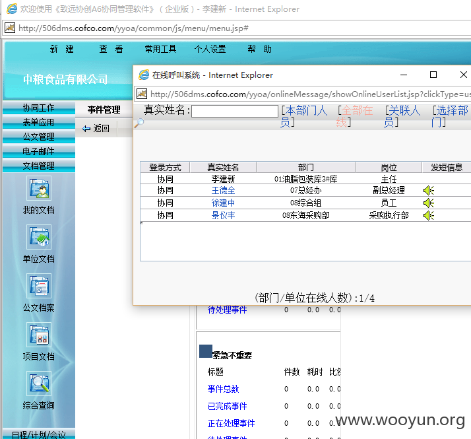
Task: Click the 紧急不重要 section heading
Action: tap(232, 355)
